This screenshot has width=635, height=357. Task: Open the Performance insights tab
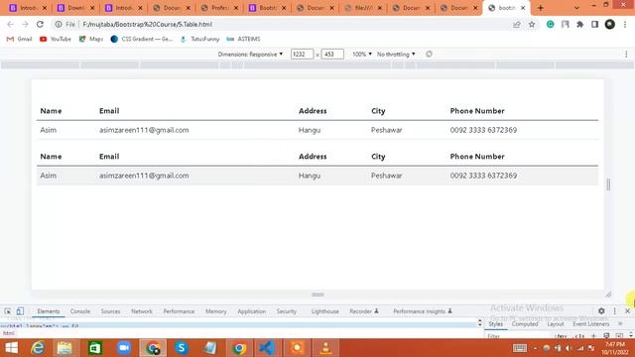point(423,311)
